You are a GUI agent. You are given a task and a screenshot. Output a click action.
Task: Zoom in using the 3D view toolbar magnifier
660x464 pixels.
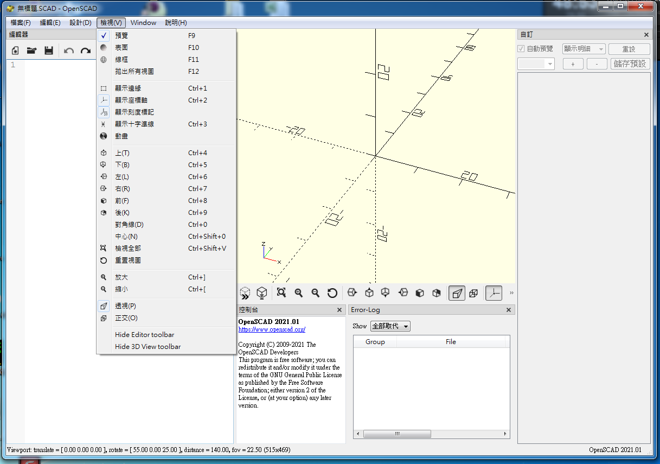[x=298, y=293]
